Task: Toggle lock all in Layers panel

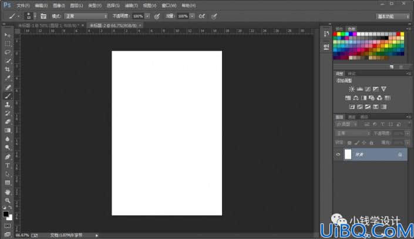Action: click(372, 143)
